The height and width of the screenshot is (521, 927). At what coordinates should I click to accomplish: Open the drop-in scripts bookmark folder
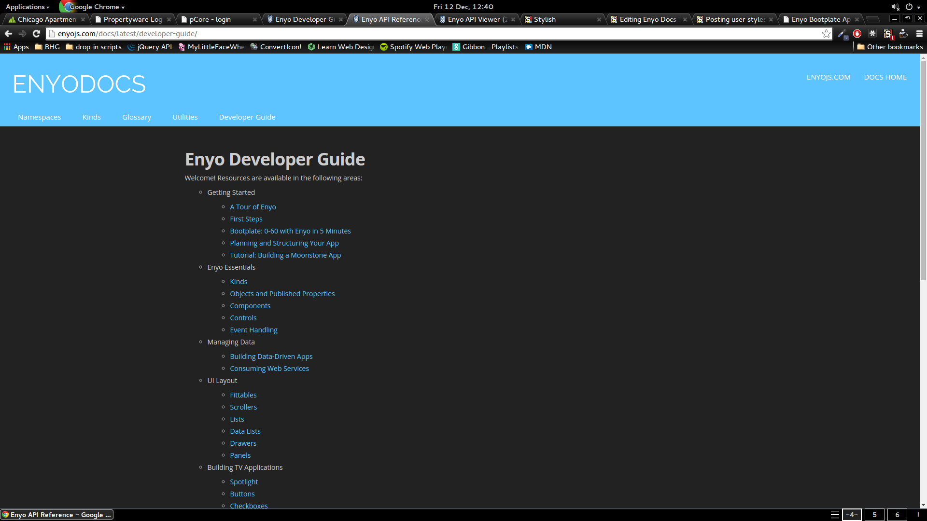click(x=94, y=47)
